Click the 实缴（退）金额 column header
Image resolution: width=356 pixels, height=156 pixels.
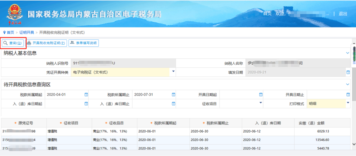tap(322, 123)
